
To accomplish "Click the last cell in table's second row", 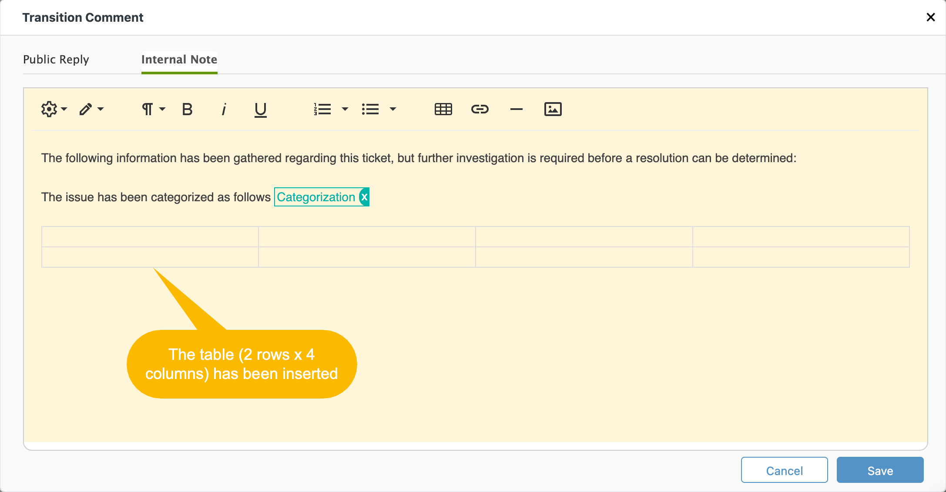I will pyautogui.click(x=801, y=257).
